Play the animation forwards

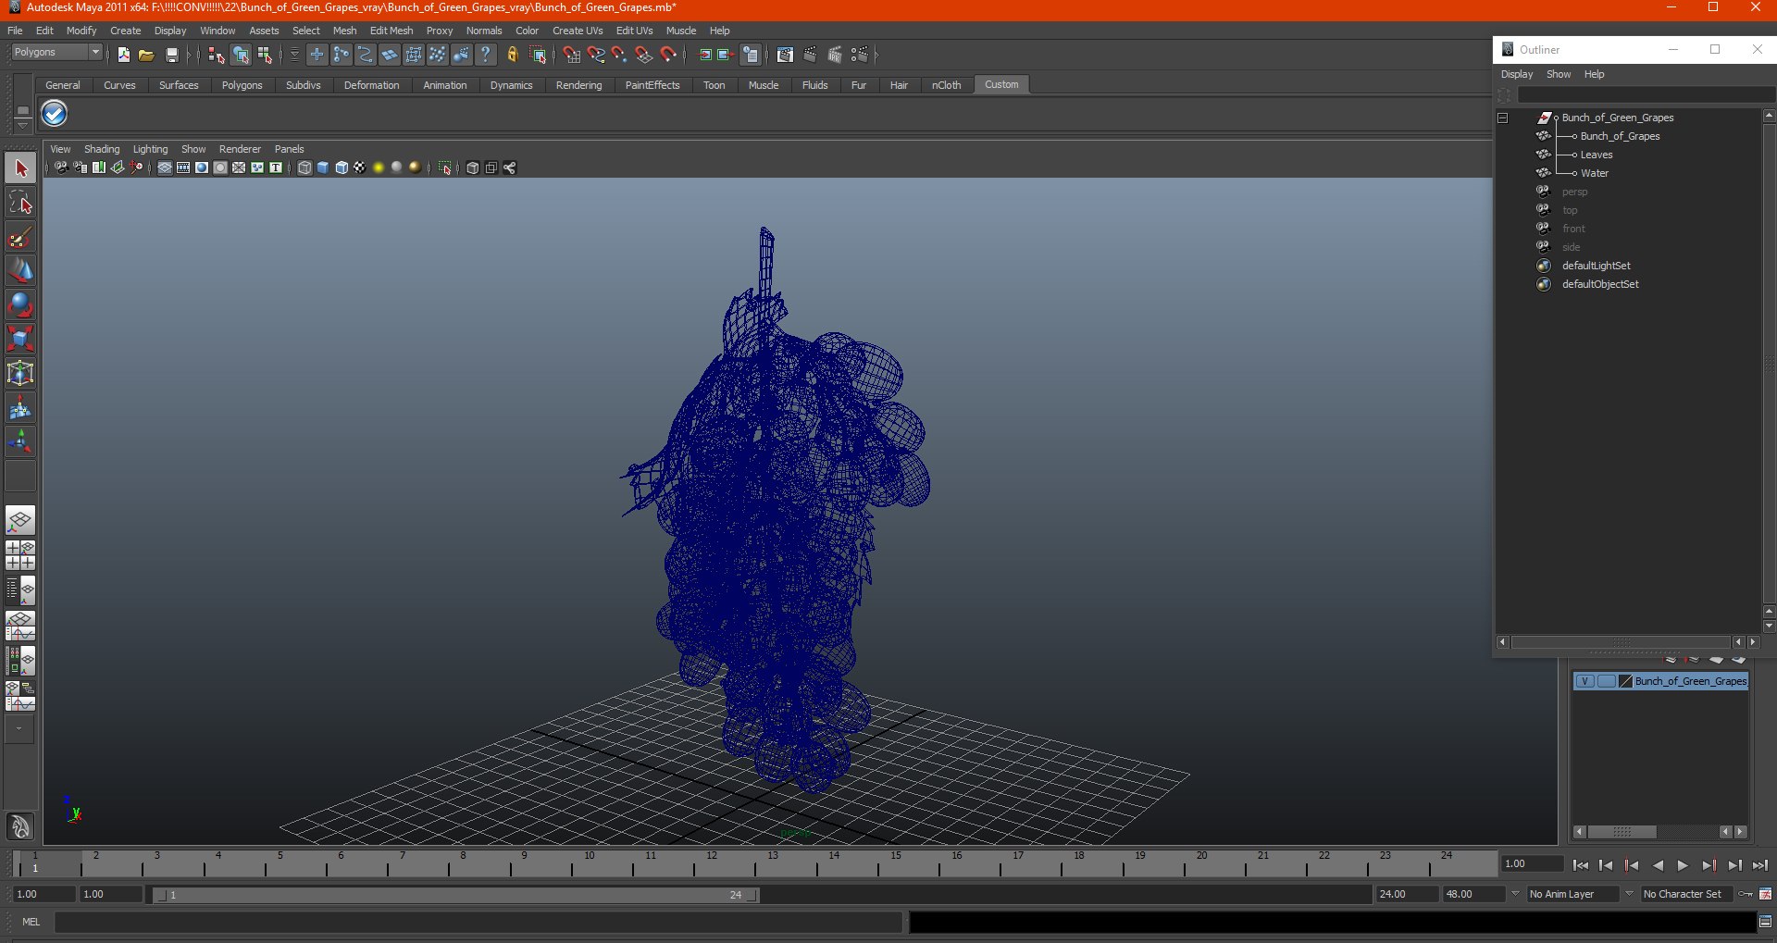[1683, 865]
